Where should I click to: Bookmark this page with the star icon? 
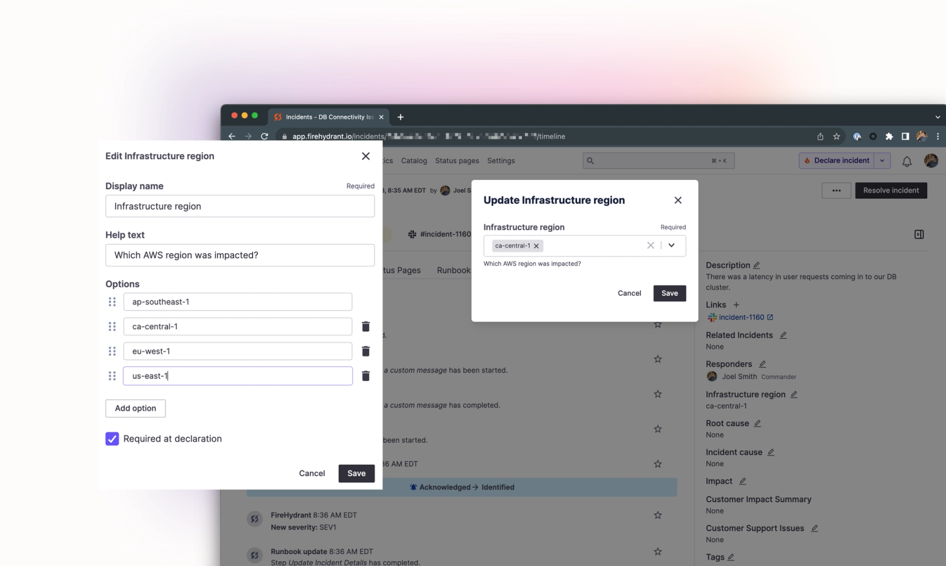click(837, 137)
